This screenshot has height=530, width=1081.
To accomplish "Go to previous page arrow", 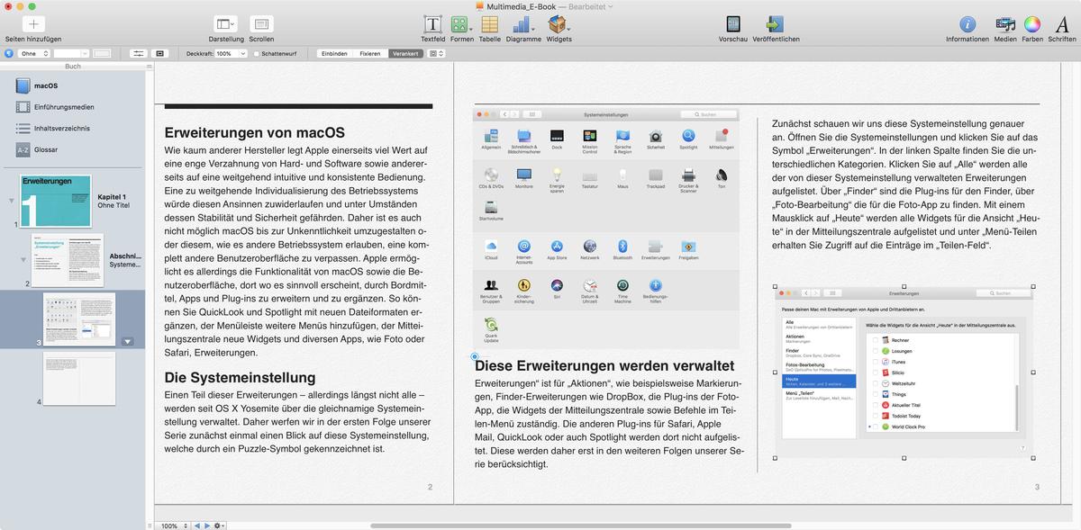I will pos(198,525).
